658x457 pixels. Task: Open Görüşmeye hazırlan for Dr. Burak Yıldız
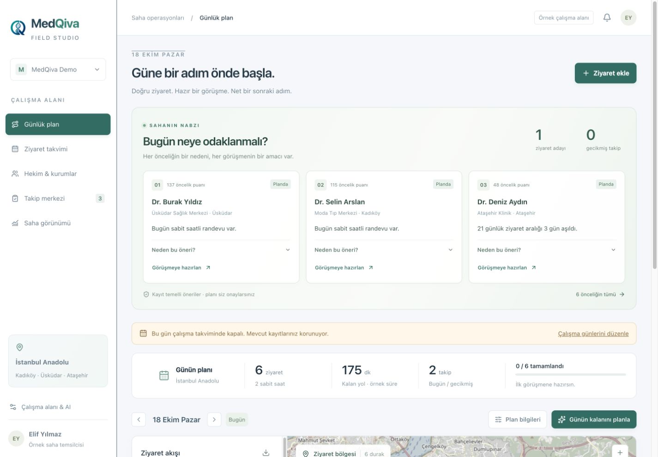(181, 268)
